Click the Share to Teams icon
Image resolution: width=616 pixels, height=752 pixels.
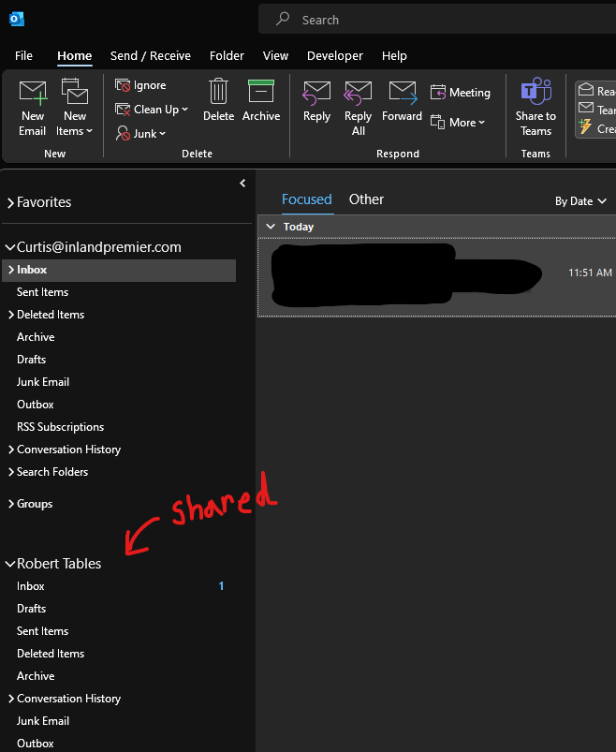pos(535,91)
